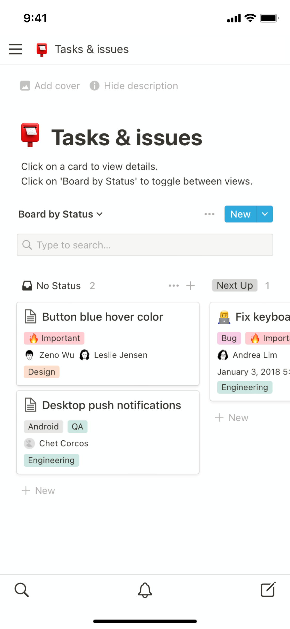Select the green Engineering tag on Desktop card
Image resolution: width=290 pixels, height=629 pixels.
51,460
